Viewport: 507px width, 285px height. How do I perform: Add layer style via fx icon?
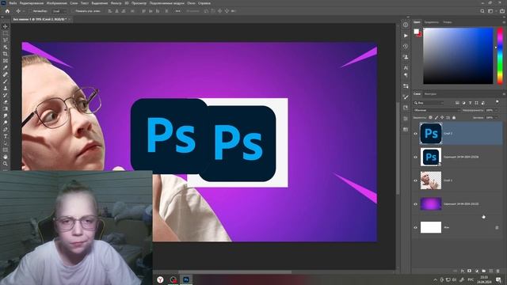[463, 271]
